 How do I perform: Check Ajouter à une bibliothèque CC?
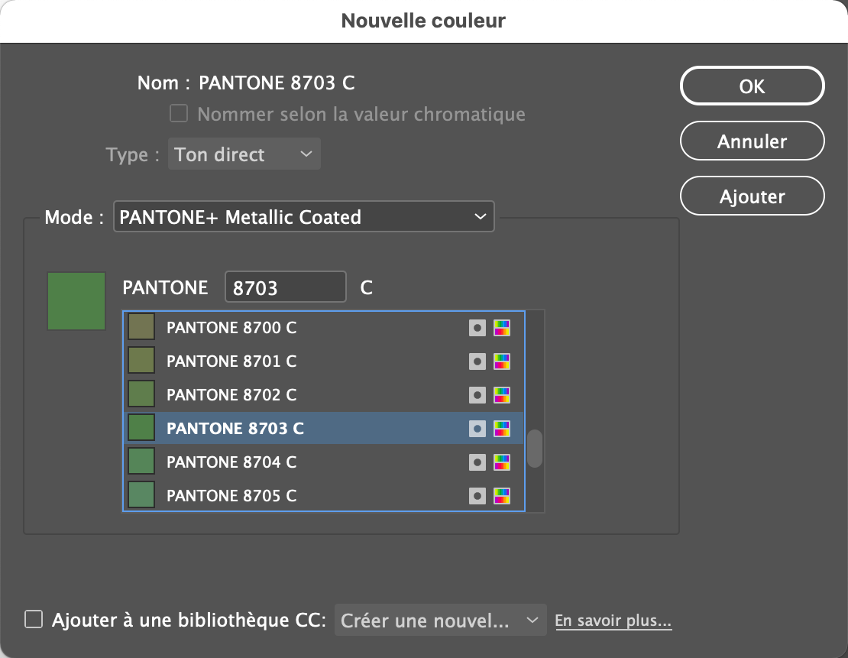[x=34, y=619]
